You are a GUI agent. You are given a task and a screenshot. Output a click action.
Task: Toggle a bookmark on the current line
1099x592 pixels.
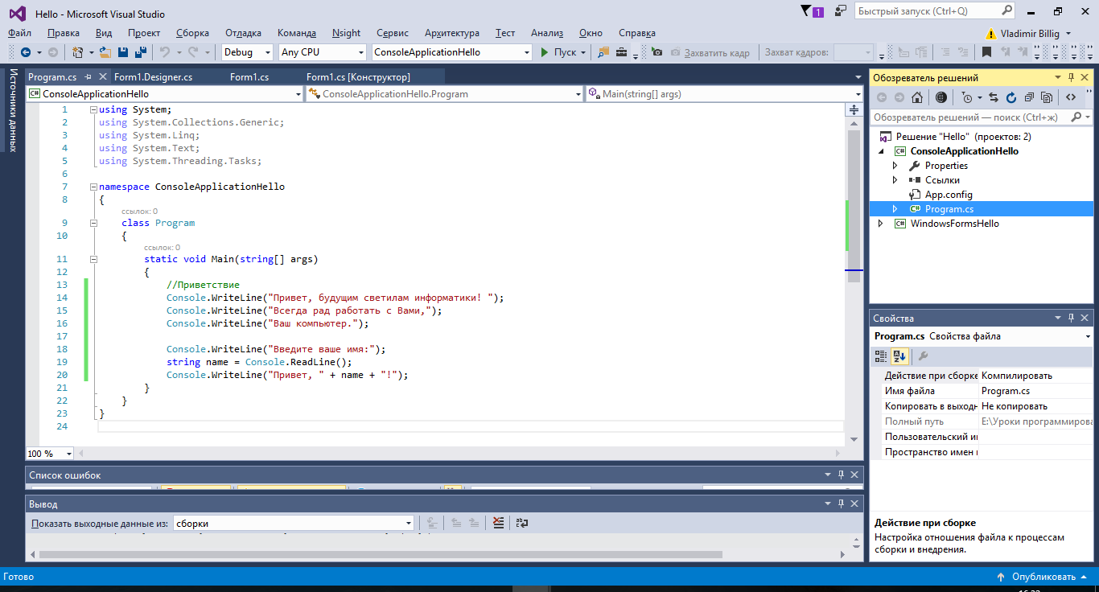click(x=986, y=52)
